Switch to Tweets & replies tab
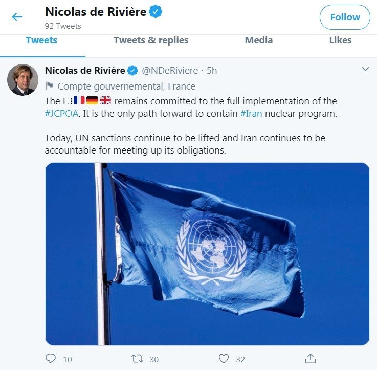 [x=151, y=40]
